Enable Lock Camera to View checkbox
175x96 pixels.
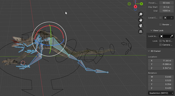click(161, 45)
